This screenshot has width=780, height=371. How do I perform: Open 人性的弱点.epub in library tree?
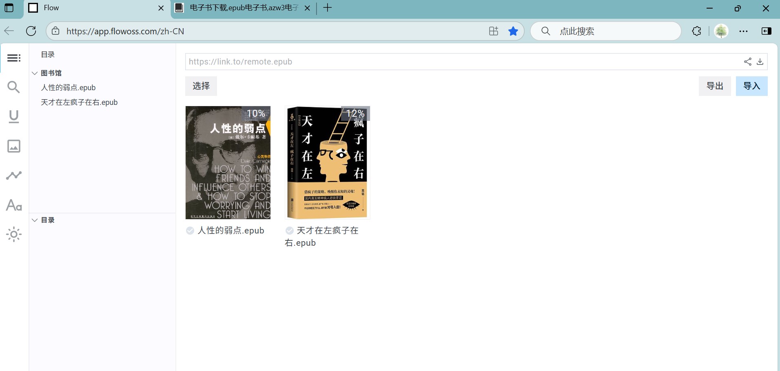[x=68, y=88]
